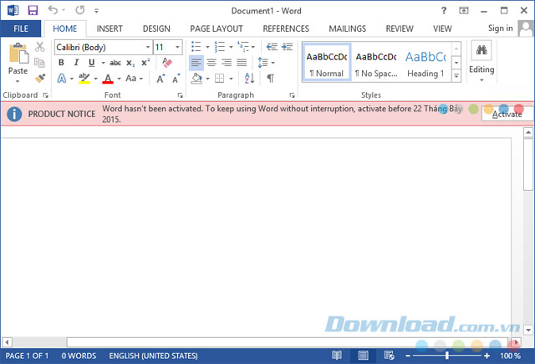The width and height of the screenshot is (535, 364).
Task: Open the borders dropdown arrow
Action: click(x=231, y=79)
